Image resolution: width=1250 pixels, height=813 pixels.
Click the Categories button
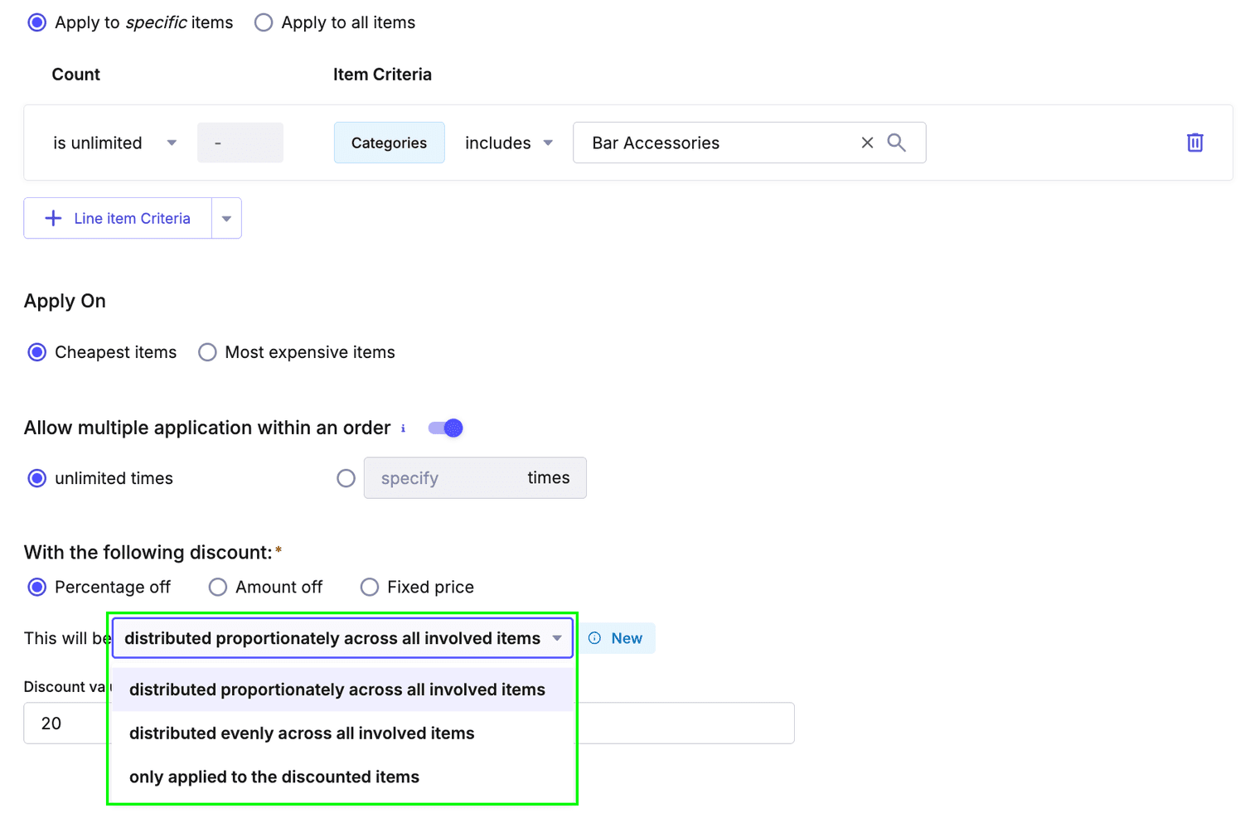(389, 143)
